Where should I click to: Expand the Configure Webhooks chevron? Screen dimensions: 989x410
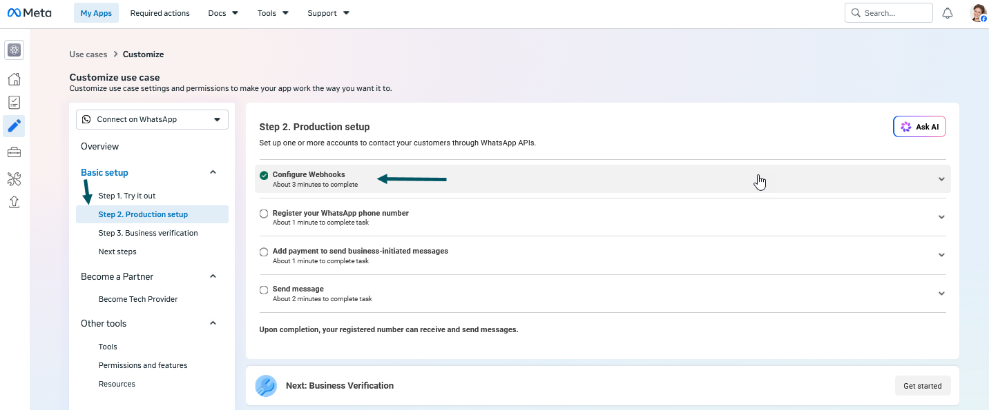click(x=941, y=179)
